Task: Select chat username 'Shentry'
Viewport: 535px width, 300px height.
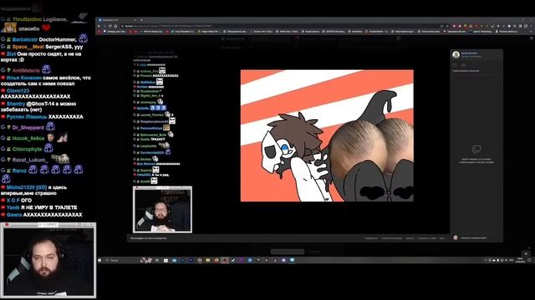Action: click(16, 103)
